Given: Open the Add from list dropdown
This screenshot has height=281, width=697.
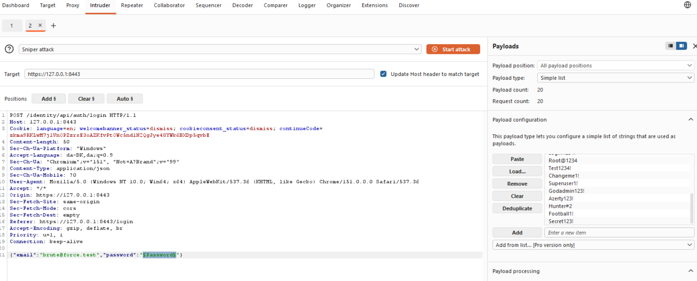Looking at the screenshot, I should tap(593, 245).
